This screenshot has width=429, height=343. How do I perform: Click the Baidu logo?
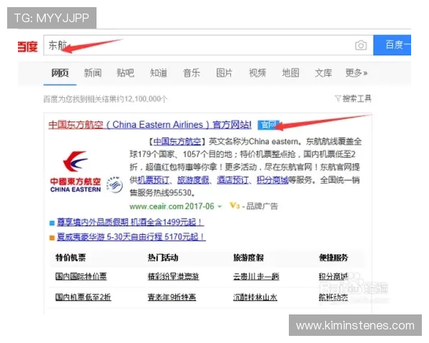click(x=28, y=46)
